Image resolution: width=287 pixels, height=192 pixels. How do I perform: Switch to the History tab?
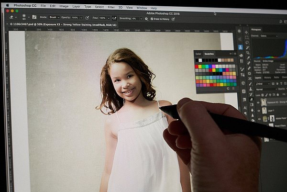(x=267, y=78)
